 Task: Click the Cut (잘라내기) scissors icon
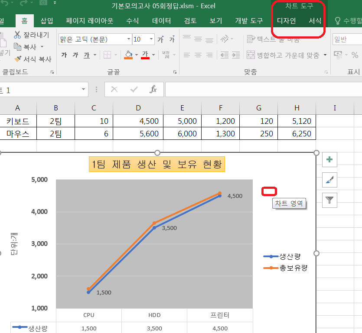[18, 35]
